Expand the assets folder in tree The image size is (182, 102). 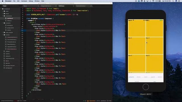[x=3, y=14]
